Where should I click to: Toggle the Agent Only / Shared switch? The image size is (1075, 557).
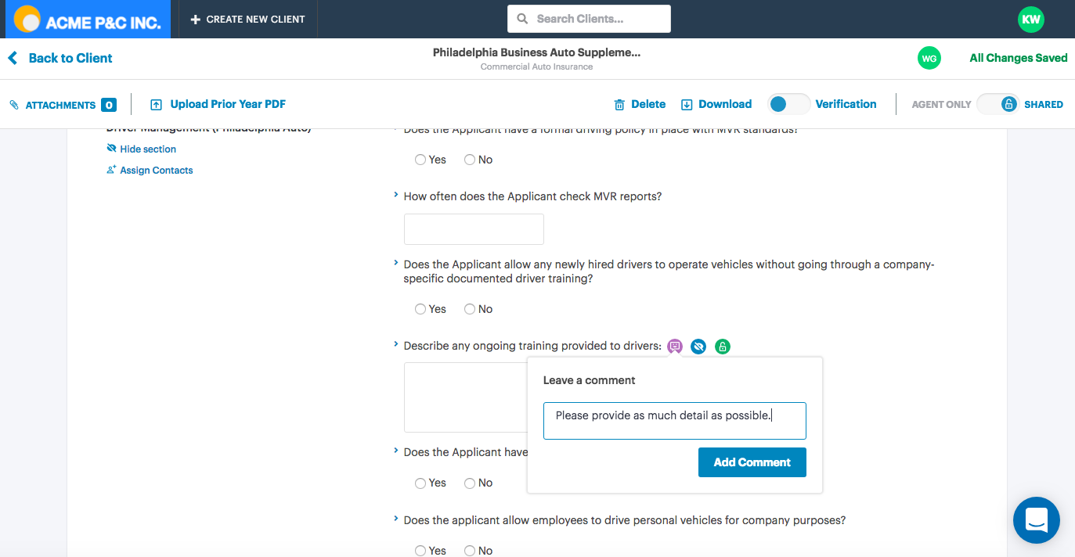(997, 104)
